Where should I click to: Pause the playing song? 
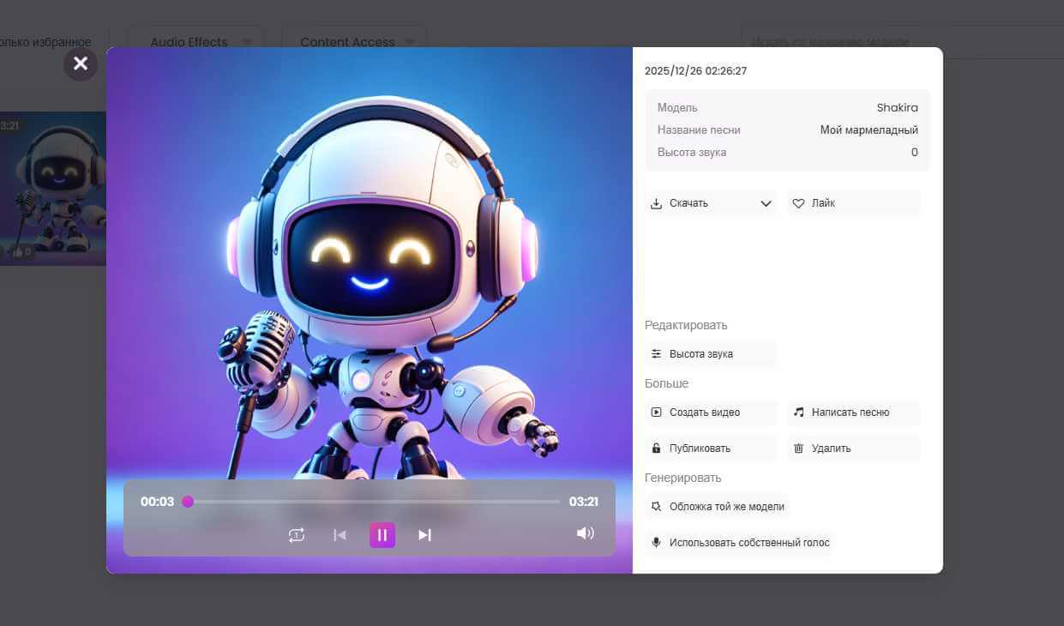tap(382, 535)
